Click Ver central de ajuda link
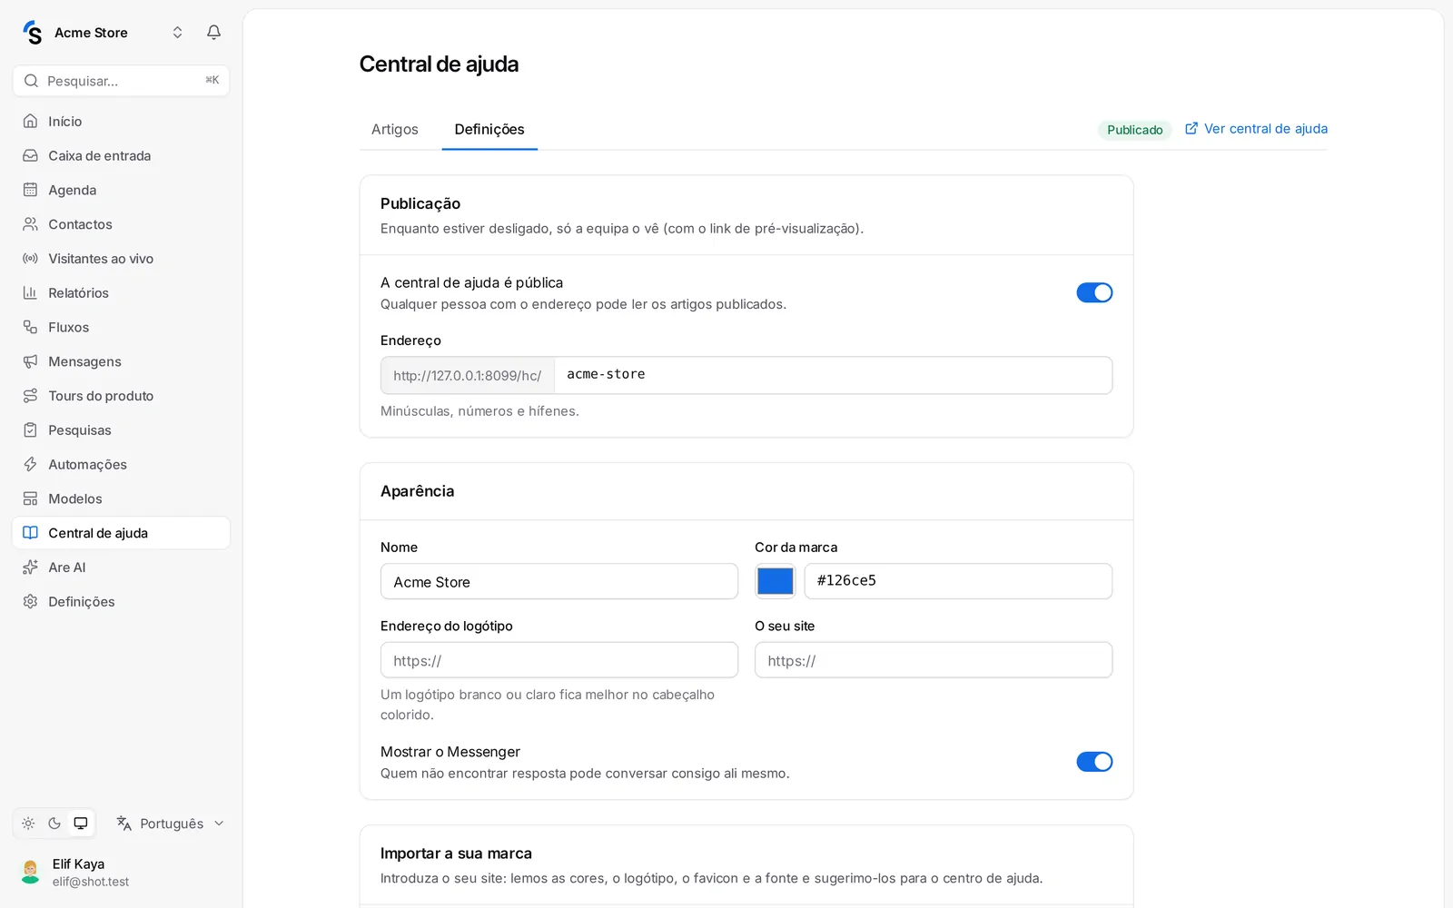This screenshot has height=908, width=1453. point(1256,129)
